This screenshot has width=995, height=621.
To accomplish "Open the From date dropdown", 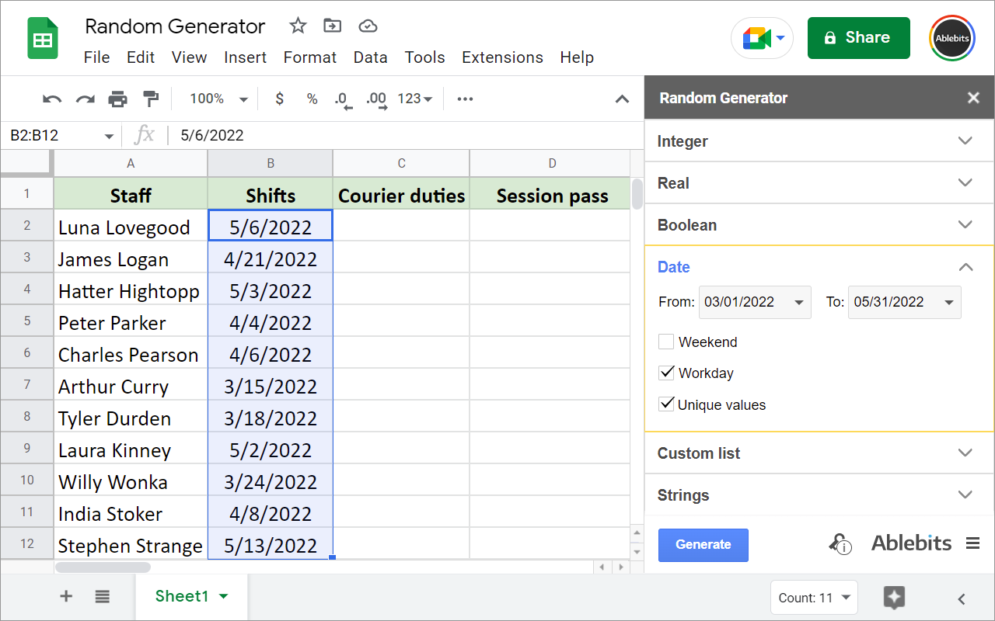I will [x=755, y=302].
